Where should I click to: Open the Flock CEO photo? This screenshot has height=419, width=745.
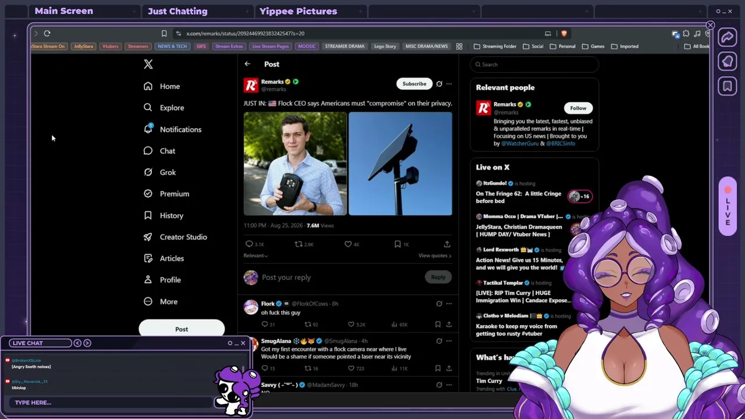click(x=295, y=164)
